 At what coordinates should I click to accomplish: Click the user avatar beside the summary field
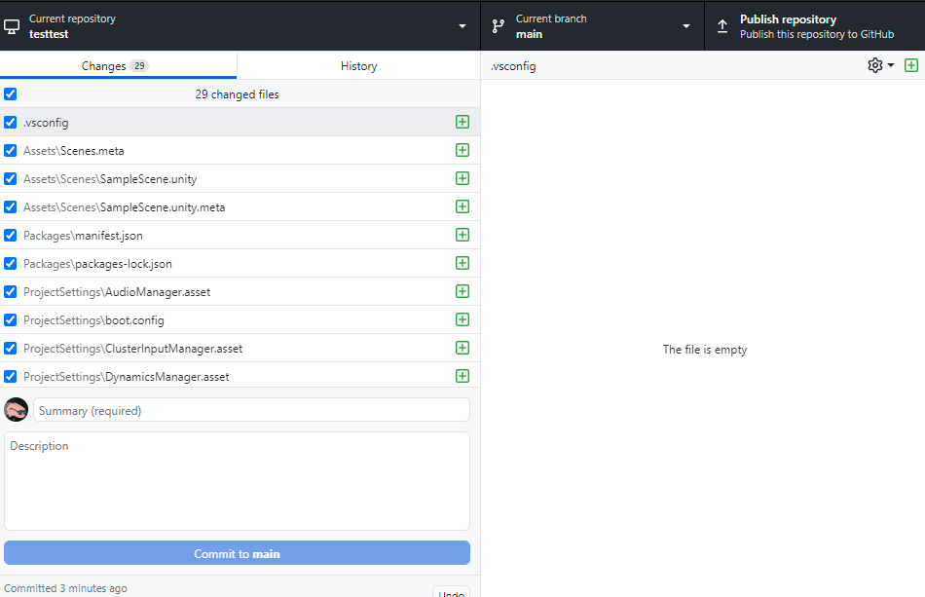pos(16,409)
